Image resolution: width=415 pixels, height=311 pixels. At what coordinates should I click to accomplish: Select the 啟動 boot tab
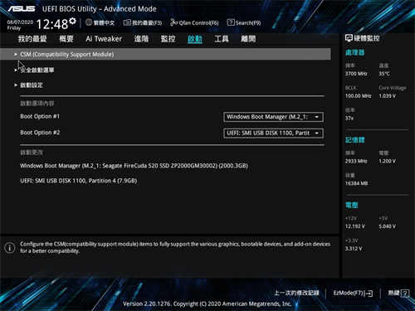(x=195, y=39)
